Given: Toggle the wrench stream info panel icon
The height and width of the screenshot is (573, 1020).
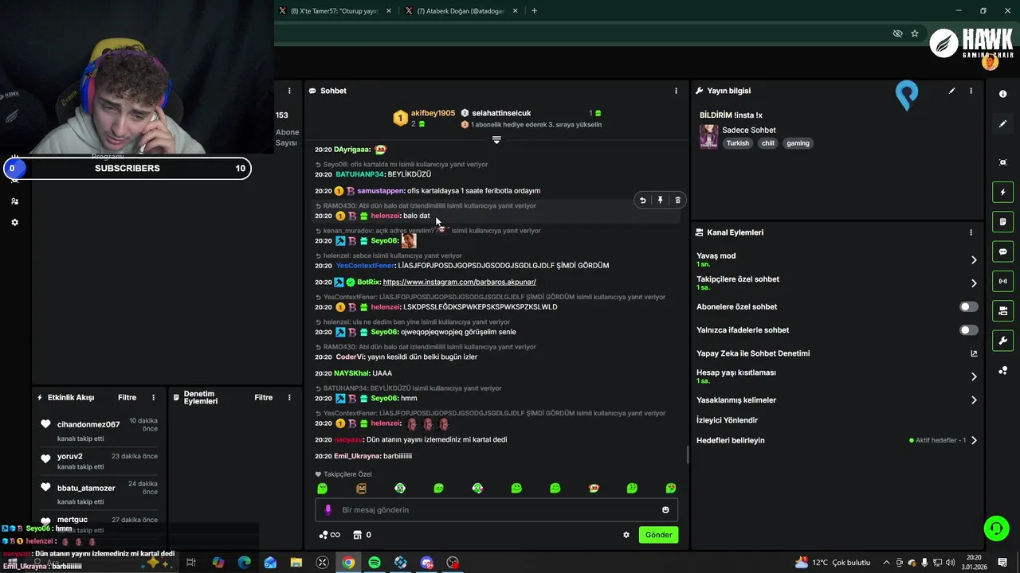Looking at the screenshot, I should pyautogui.click(x=1002, y=341).
